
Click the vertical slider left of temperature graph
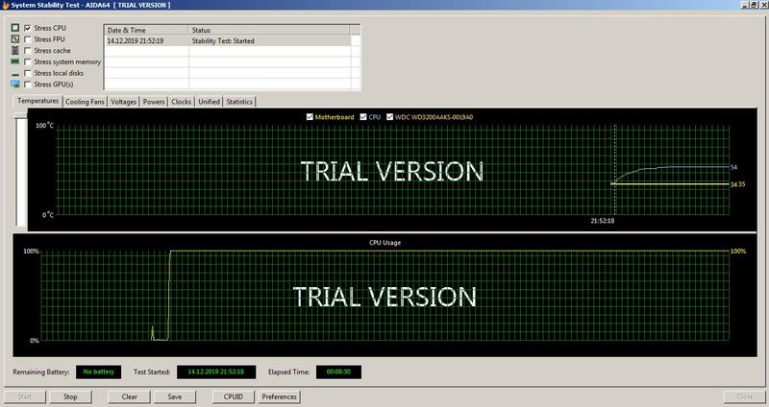[20, 172]
